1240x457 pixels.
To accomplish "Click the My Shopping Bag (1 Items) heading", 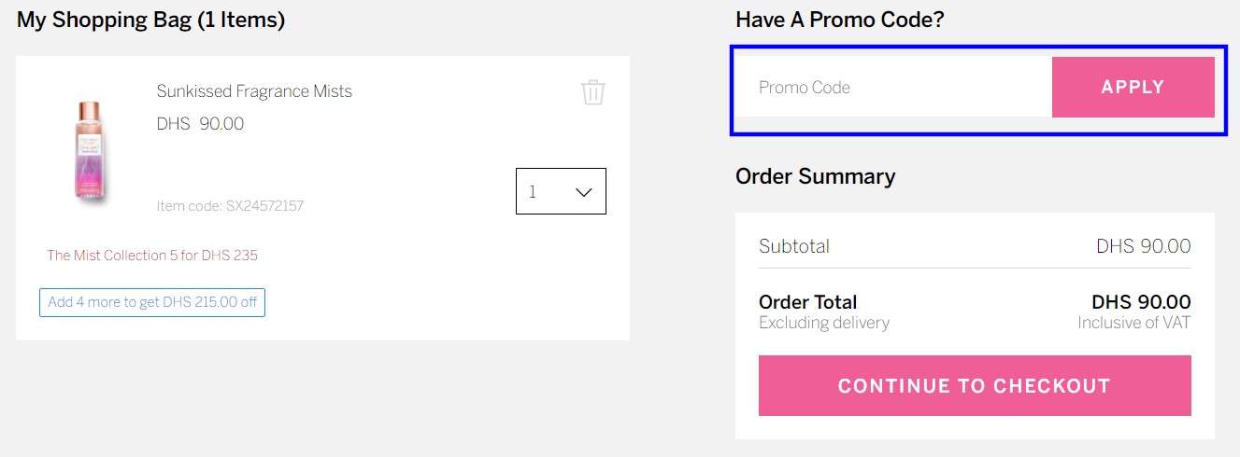I will 150,20.
